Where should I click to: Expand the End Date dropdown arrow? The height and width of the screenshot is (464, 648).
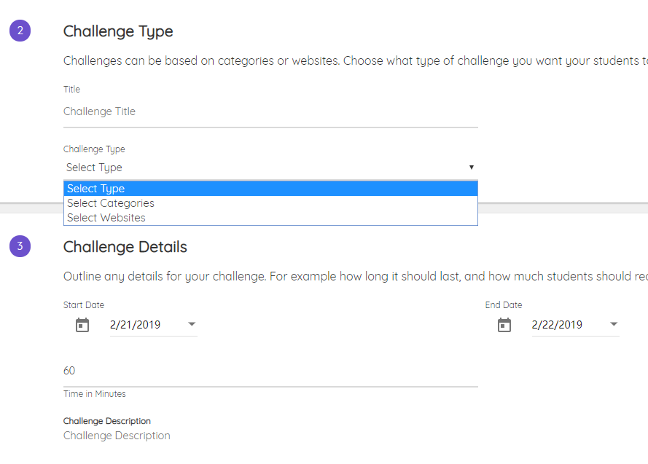614,324
